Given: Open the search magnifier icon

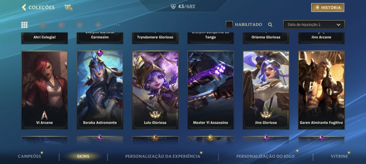Looking at the screenshot, I should 270,25.
